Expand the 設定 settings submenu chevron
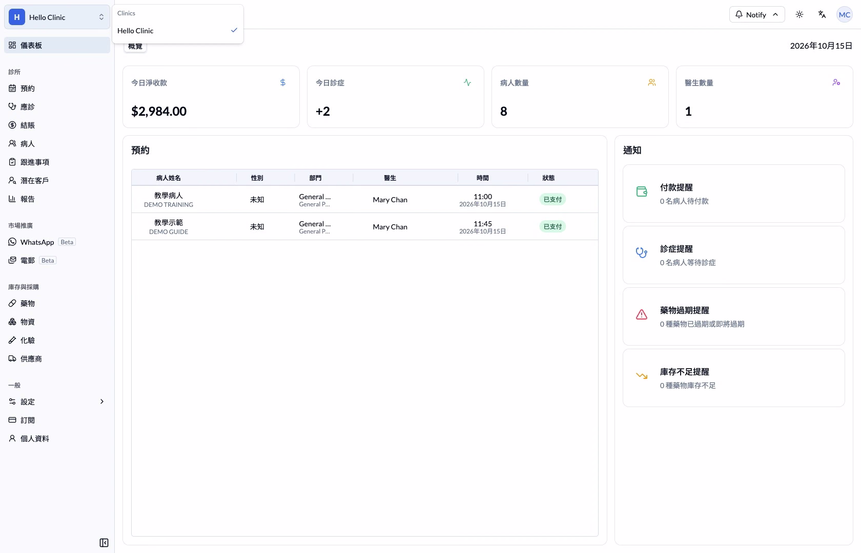 101,402
